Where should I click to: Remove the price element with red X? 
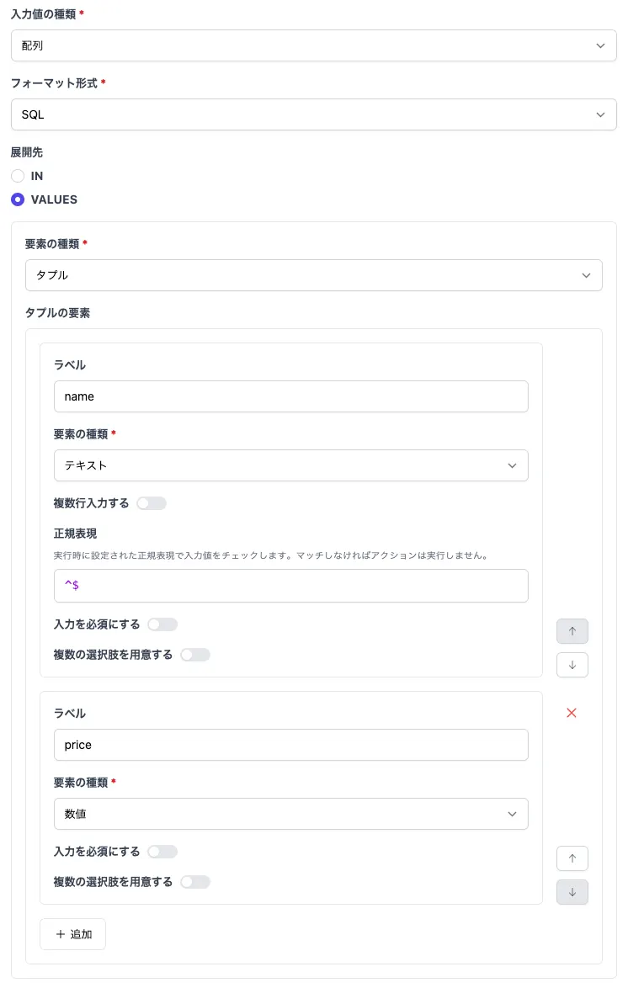tap(572, 713)
